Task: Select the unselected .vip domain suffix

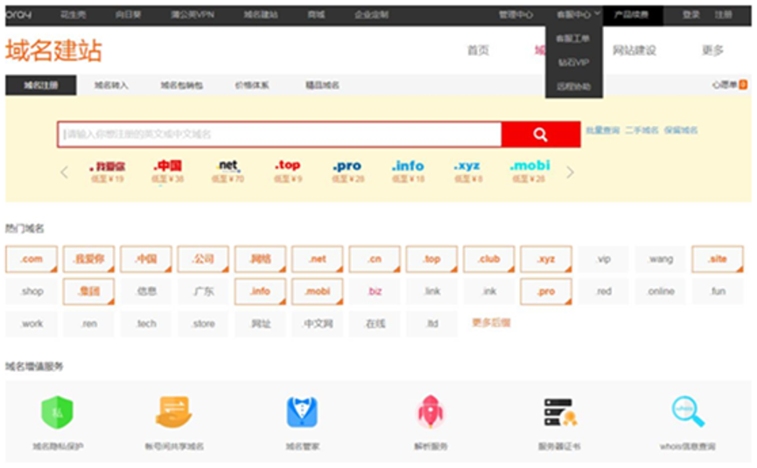Action: (603, 259)
